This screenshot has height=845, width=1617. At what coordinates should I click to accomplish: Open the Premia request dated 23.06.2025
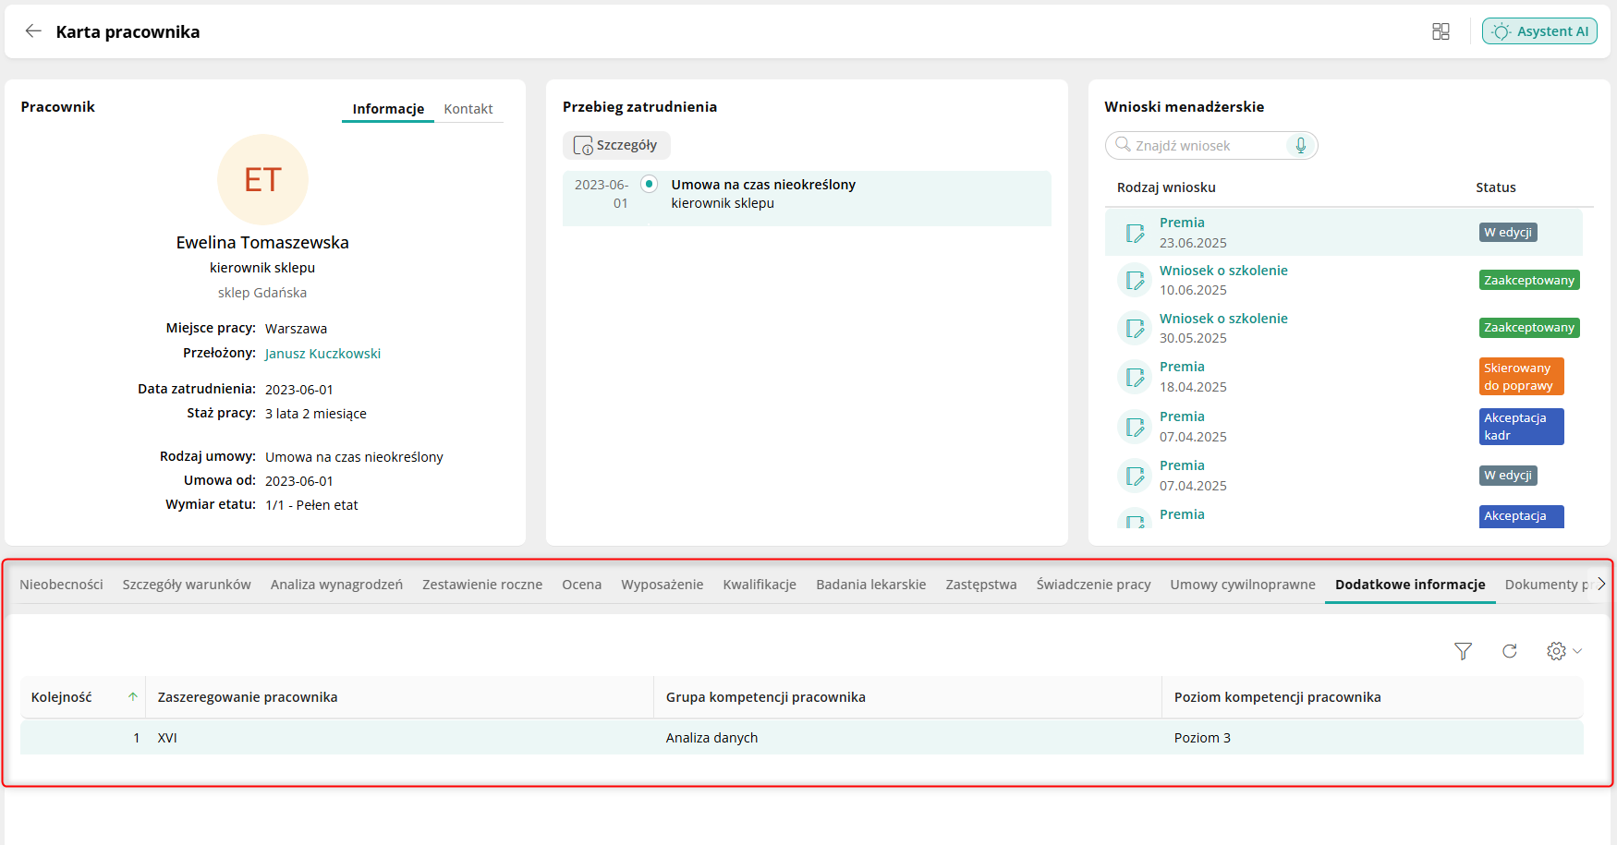(1182, 223)
